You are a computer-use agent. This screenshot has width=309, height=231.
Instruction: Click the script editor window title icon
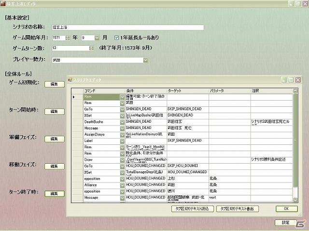point(70,80)
